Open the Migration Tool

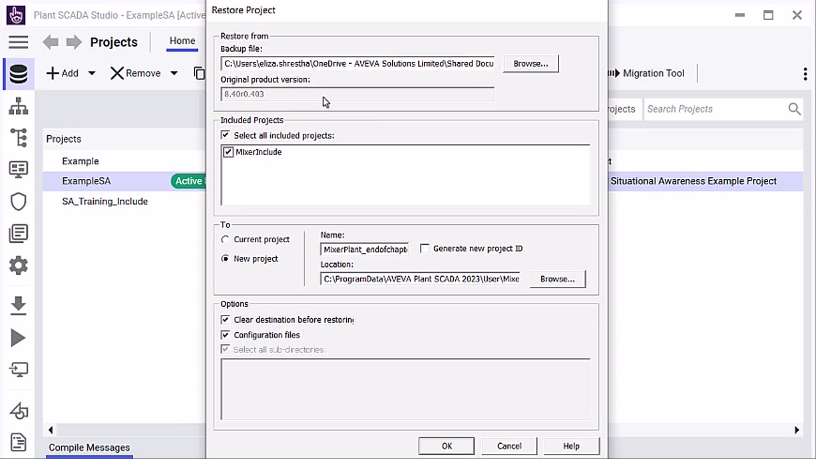[646, 73]
